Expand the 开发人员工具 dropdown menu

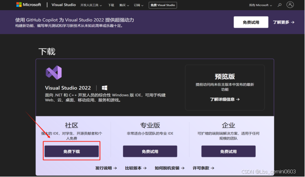91,5
